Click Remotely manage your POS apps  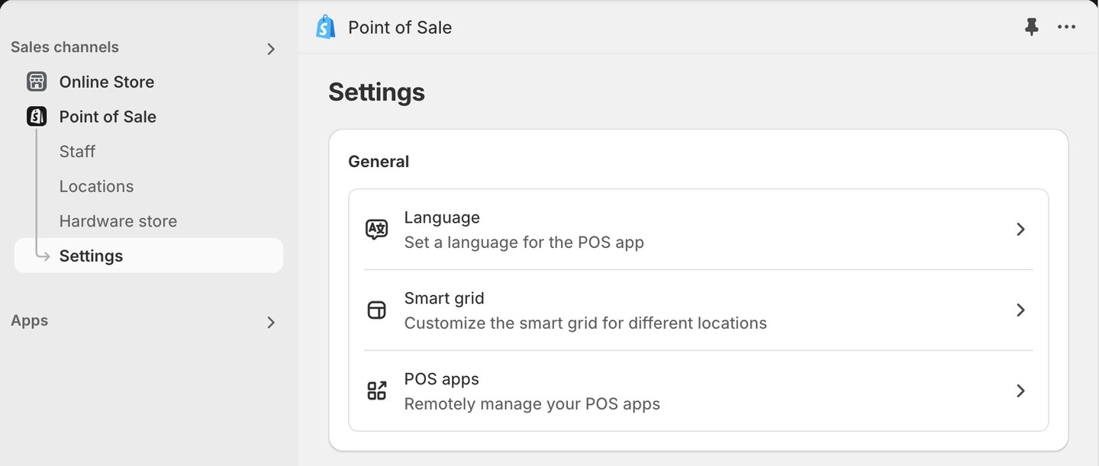click(x=532, y=403)
